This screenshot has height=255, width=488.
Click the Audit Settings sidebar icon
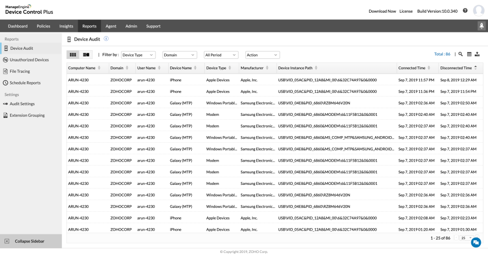(5, 104)
